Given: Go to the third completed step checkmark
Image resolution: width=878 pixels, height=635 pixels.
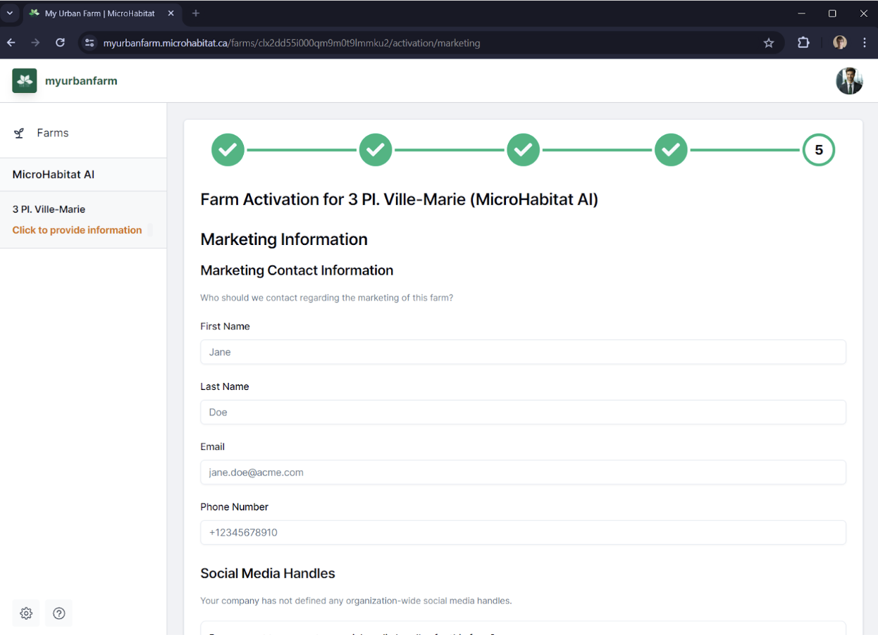Looking at the screenshot, I should coord(523,150).
